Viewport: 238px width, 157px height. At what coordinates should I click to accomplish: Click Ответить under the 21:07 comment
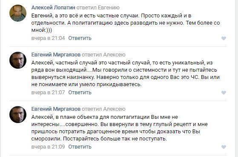pyautogui.click(x=80, y=92)
